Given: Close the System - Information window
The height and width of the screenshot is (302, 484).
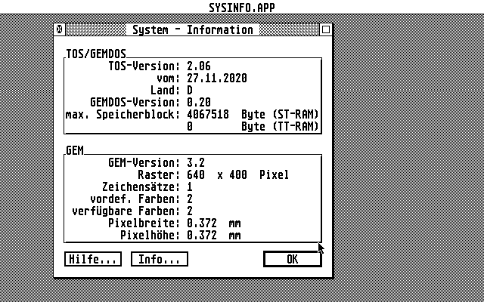Looking at the screenshot, I should [60, 29].
